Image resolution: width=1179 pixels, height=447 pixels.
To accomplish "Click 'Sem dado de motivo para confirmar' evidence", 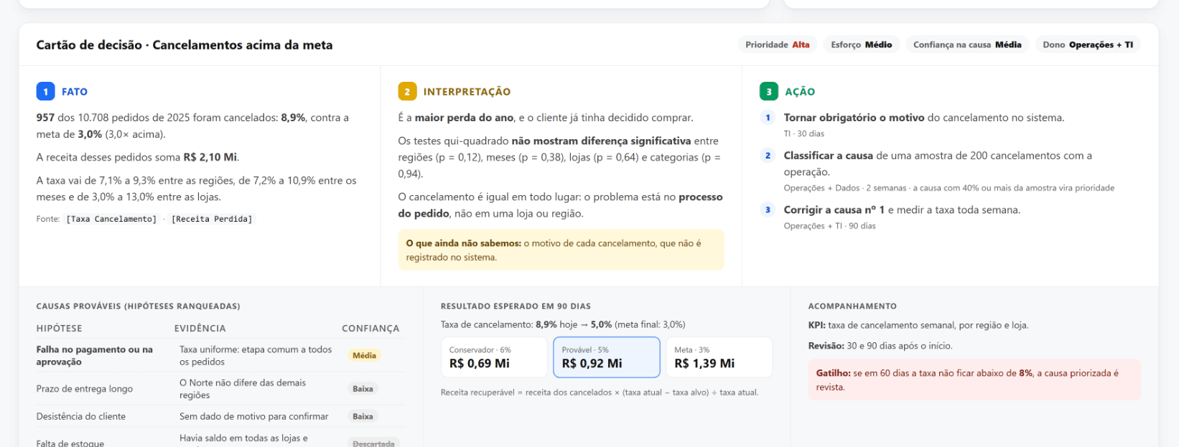I will [253, 416].
